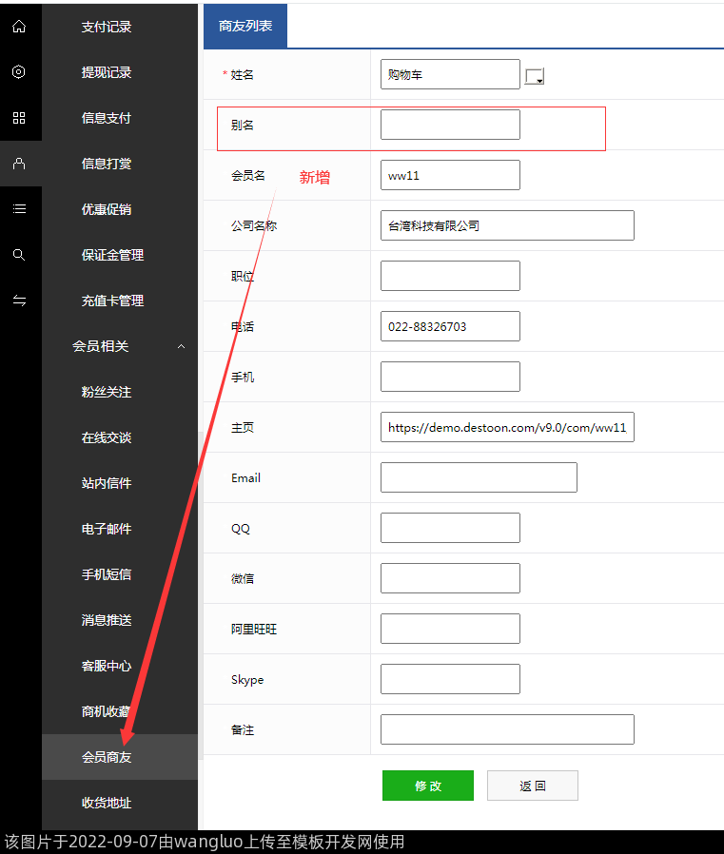Open 站内信件 in the sidebar
724x854 pixels.
tap(107, 483)
